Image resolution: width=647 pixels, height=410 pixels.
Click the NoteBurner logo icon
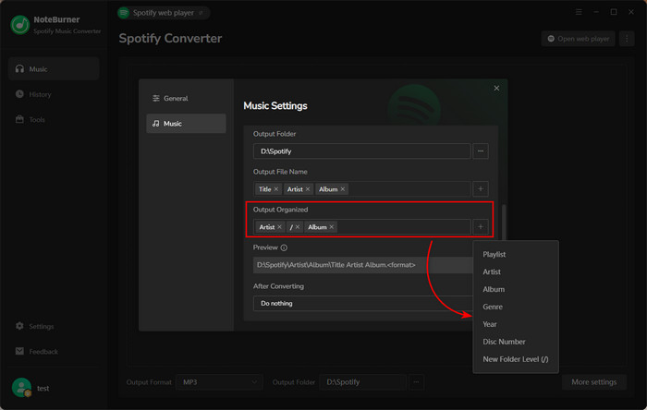tap(19, 25)
